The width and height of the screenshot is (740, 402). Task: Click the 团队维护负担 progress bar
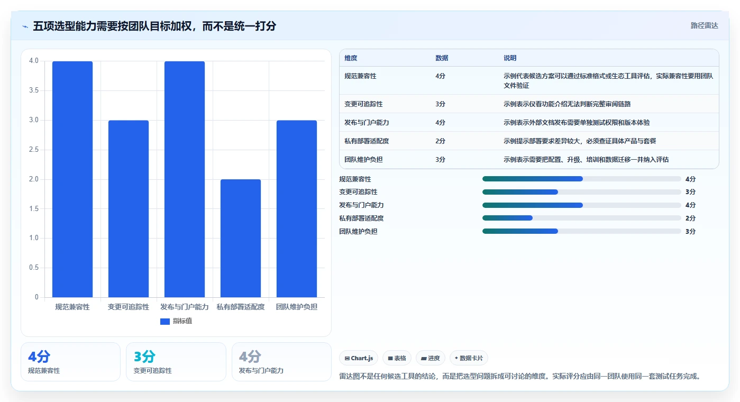pos(582,231)
